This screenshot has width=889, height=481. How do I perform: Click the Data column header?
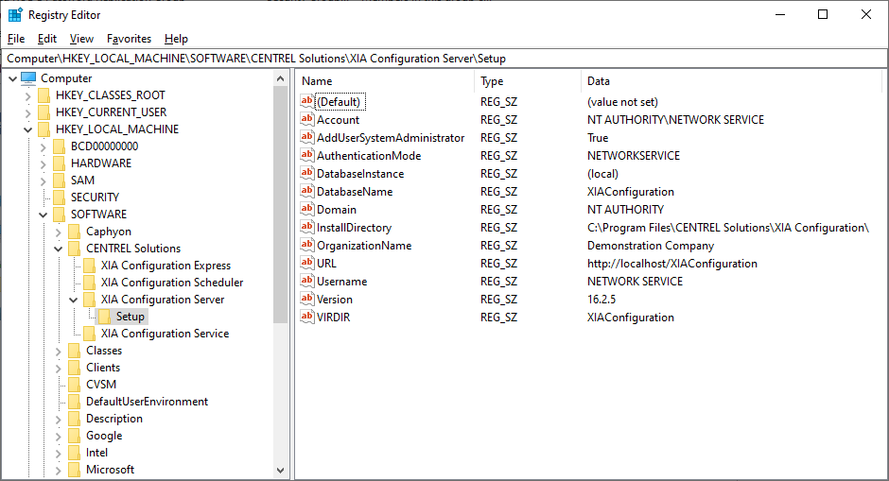731,81
